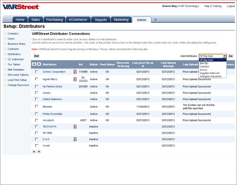Check the HP OEM checkbox
Image resolution: width=237 pixels, height=185 pixels.
[36, 133]
